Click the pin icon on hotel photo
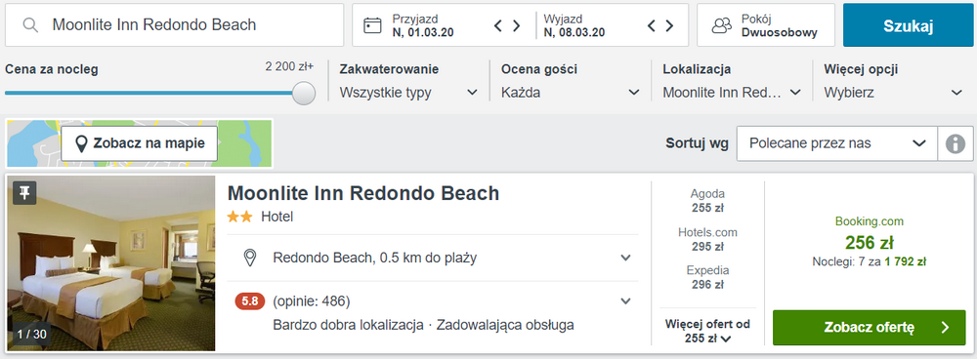 pos(24,193)
